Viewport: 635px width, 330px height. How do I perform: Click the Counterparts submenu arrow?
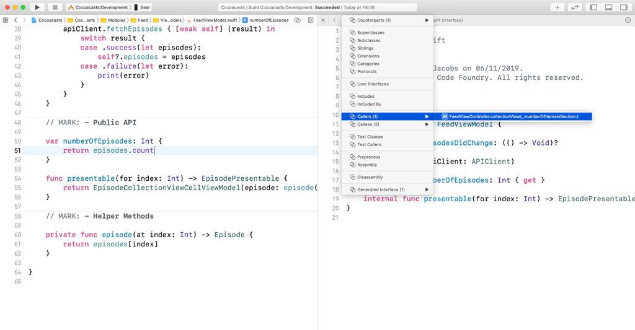pos(427,20)
